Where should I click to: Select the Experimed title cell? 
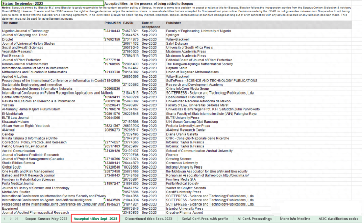10,209
